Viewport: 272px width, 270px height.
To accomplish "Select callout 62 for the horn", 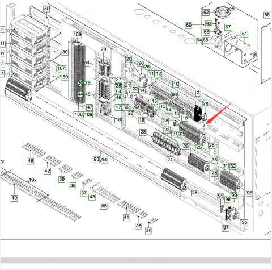I will pyautogui.click(x=206, y=13).
